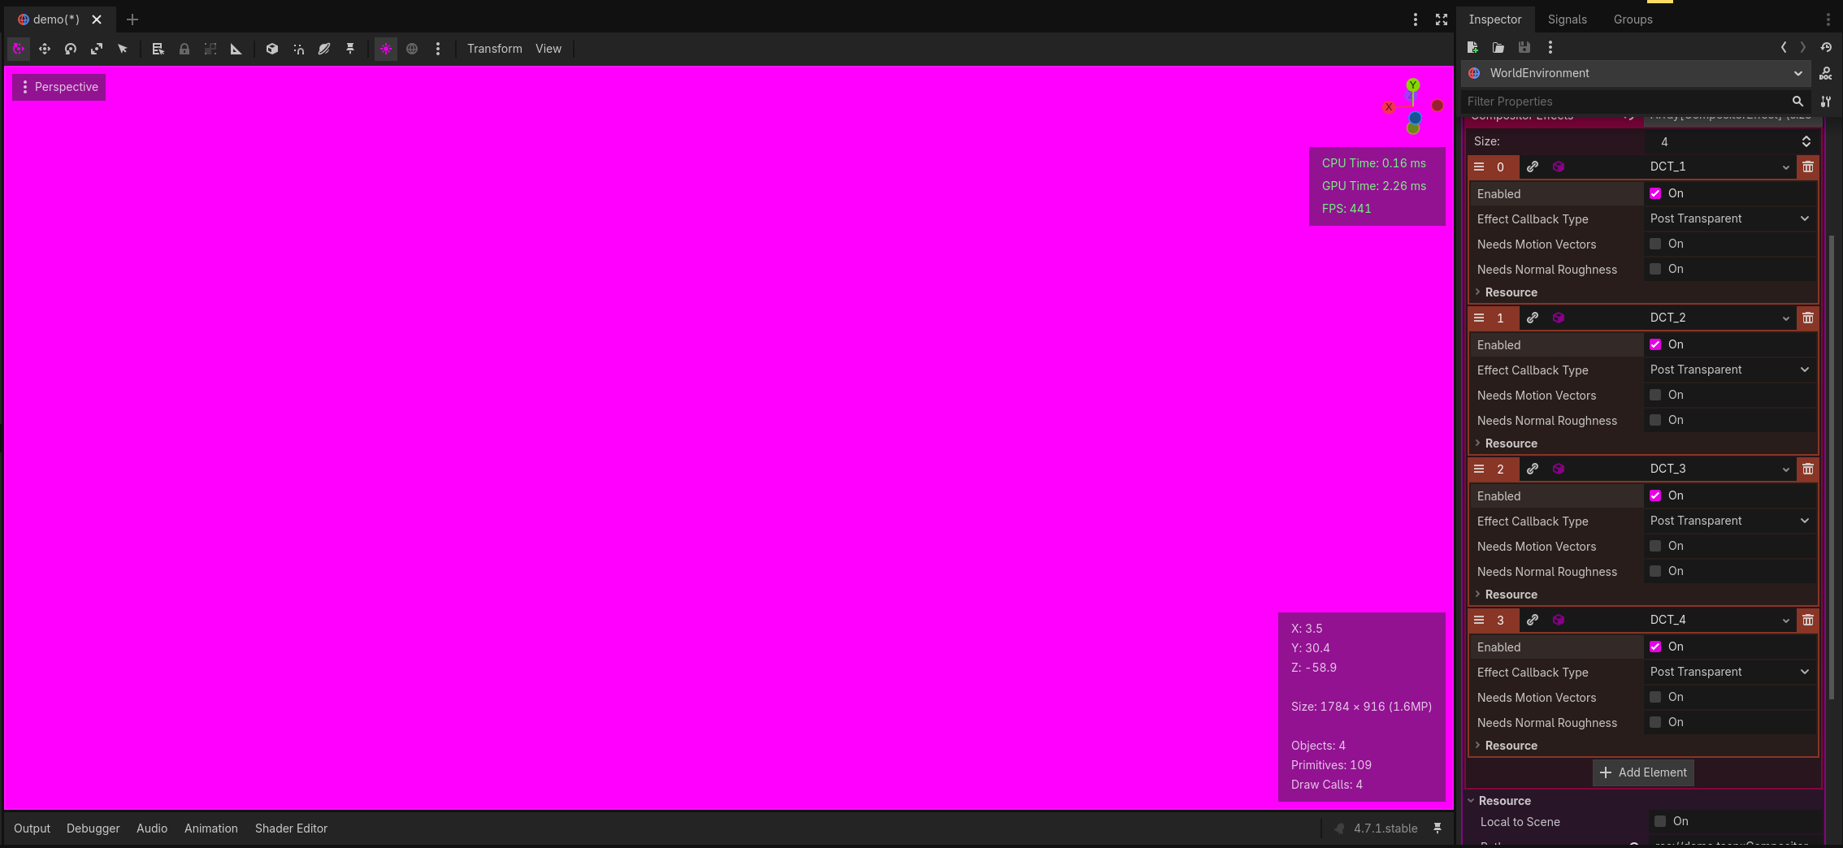Enable Needs Motion Vectors for DCT_2
Image resolution: width=1843 pixels, height=848 pixels.
point(1655,395)
